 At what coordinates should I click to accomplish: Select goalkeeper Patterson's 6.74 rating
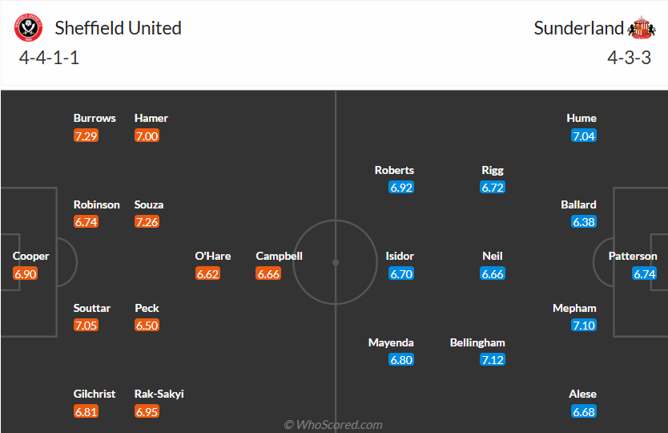pyautogui.click(x=645, y=274)
